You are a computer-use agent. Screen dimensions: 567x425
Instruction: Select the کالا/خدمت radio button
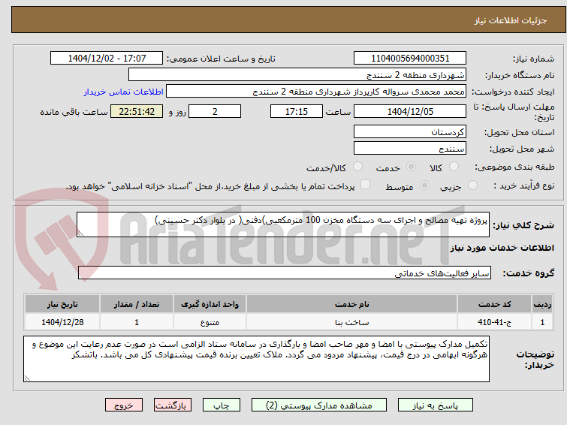pos(357,167)
